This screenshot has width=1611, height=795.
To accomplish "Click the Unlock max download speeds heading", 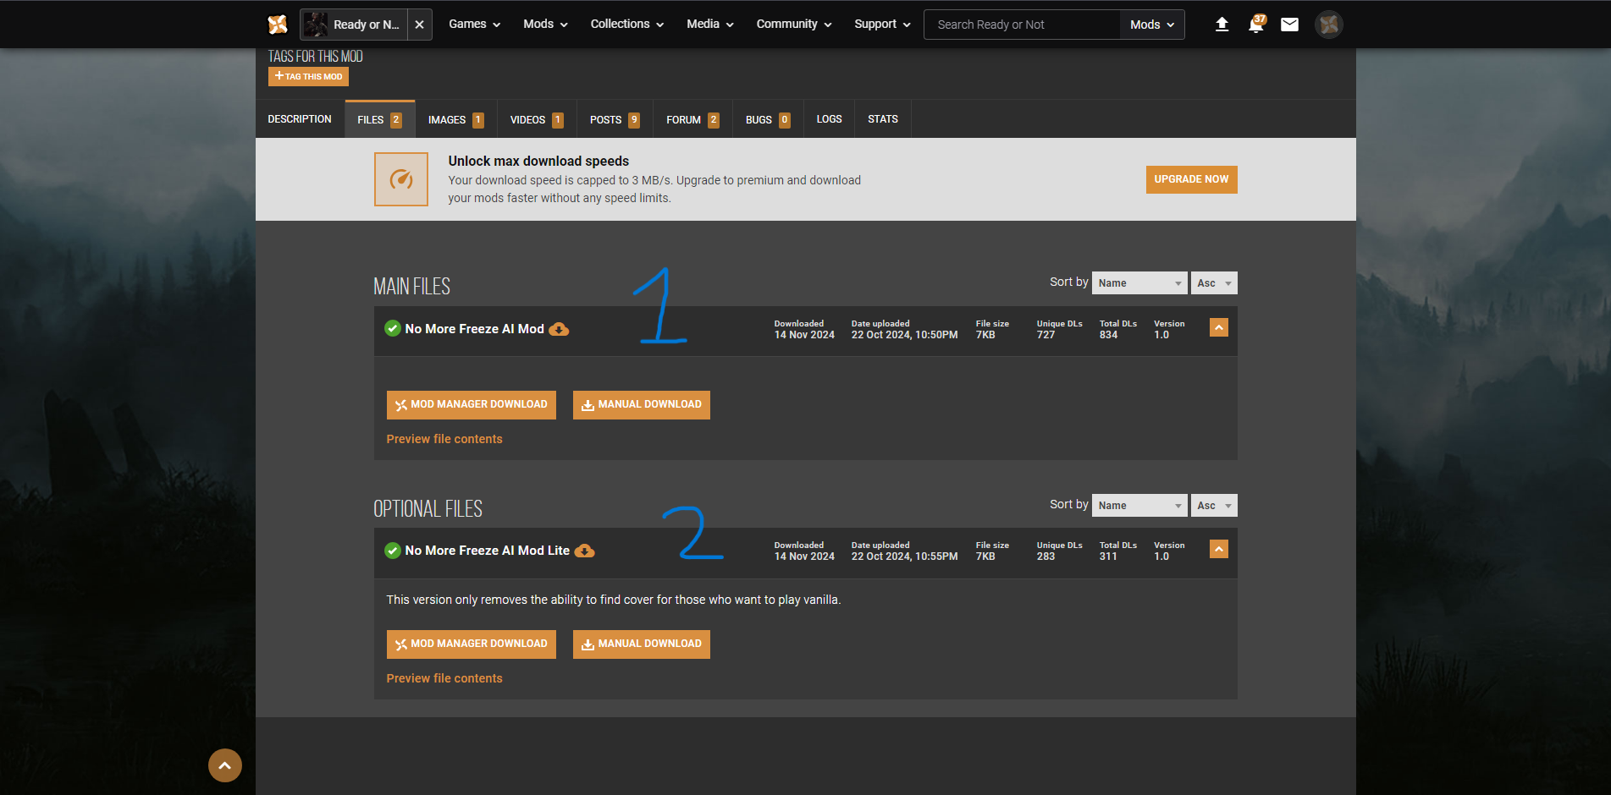I will (539, 161).
